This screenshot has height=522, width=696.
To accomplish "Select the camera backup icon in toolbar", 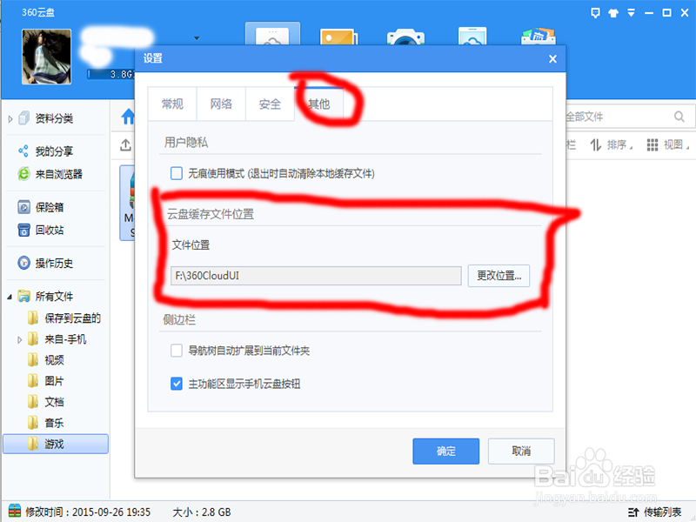I will (x=405, y=37).
